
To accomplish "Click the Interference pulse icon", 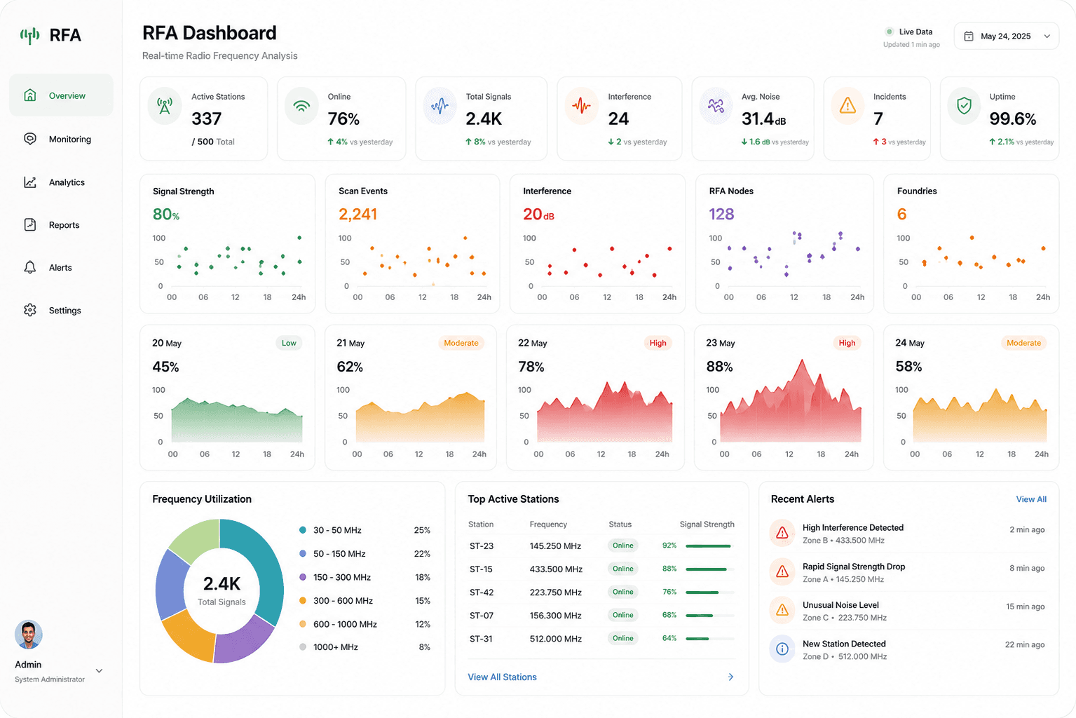I will click(581, 107).
